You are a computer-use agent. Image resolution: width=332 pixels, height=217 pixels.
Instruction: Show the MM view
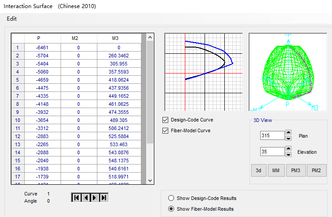(x=276, y=170)
